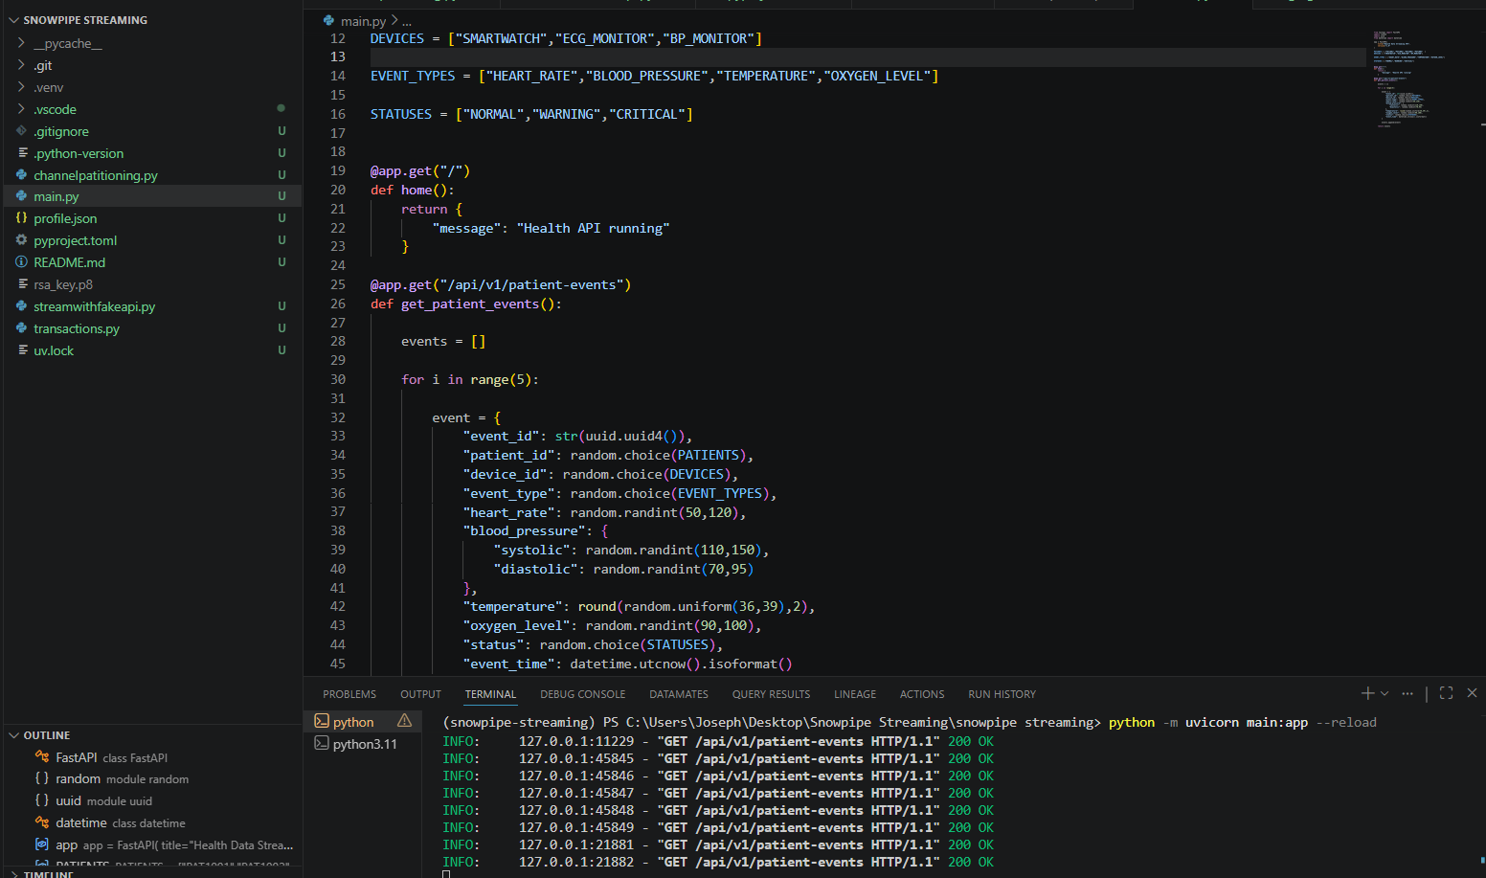The width and height of the screenshot is (1486, 878).
Task: Click the class symbol icon beside FastAPI
Action: [42, 757]
